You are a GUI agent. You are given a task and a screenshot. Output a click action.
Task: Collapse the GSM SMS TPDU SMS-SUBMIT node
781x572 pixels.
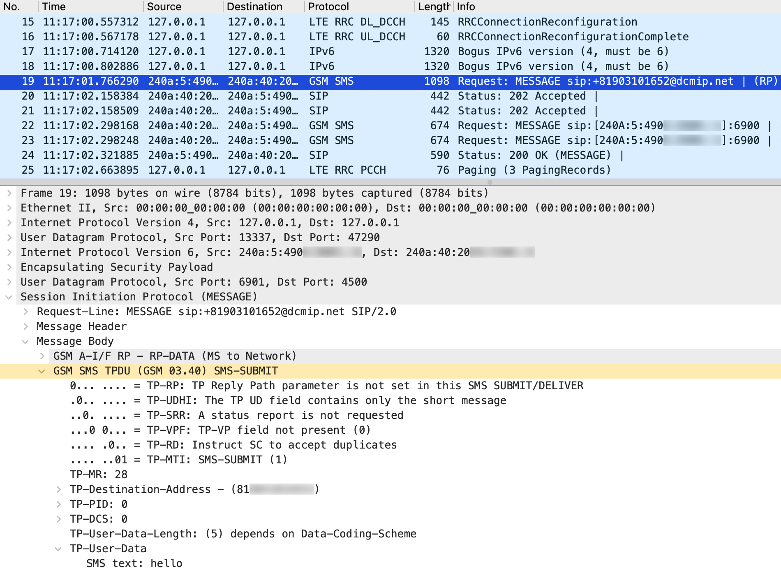pyautogui.click(x=42, y=371)
